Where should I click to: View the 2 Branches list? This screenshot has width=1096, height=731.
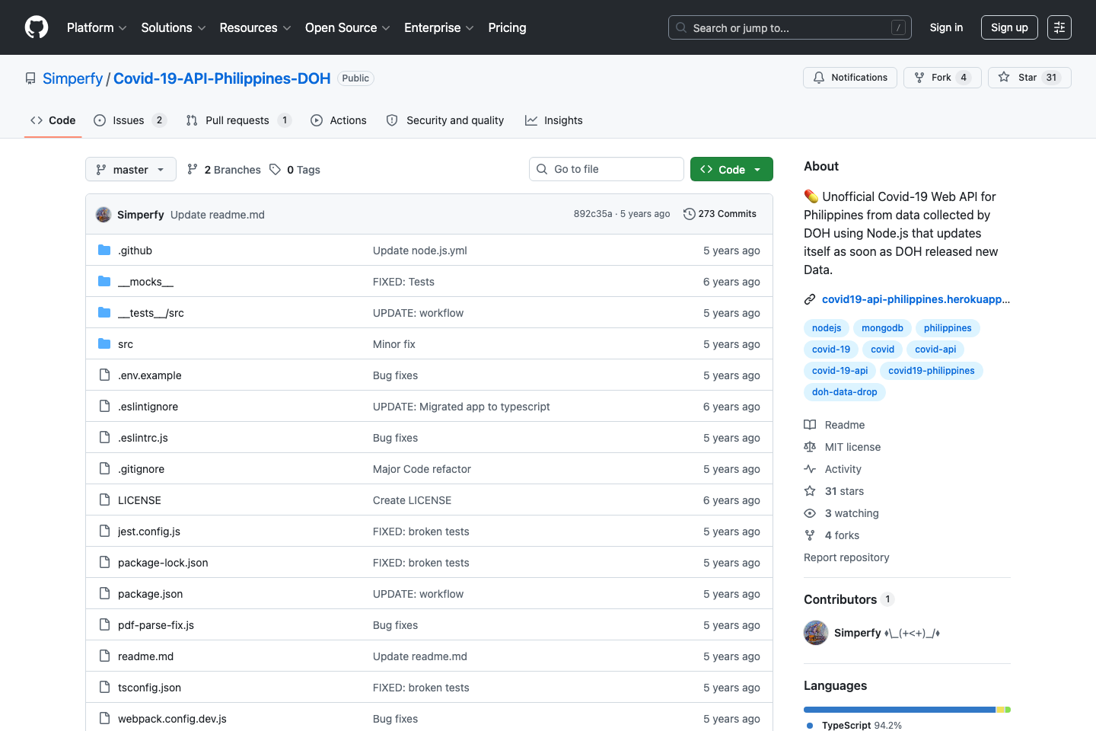tap(224, 170)
